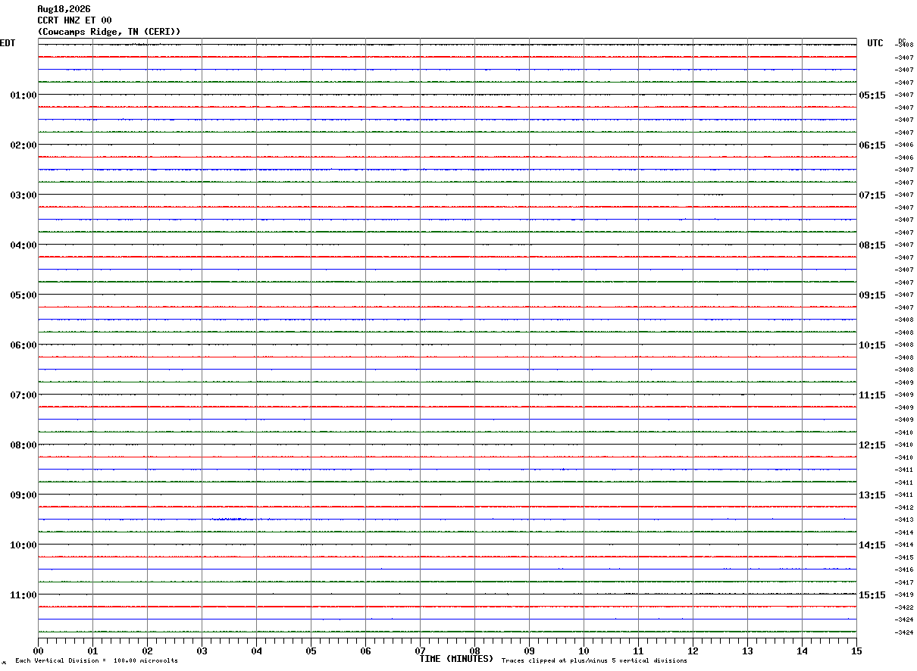Click the TIME (MINUTES) axis title
This screenshot has width=917, height=671.
point(456,659)
